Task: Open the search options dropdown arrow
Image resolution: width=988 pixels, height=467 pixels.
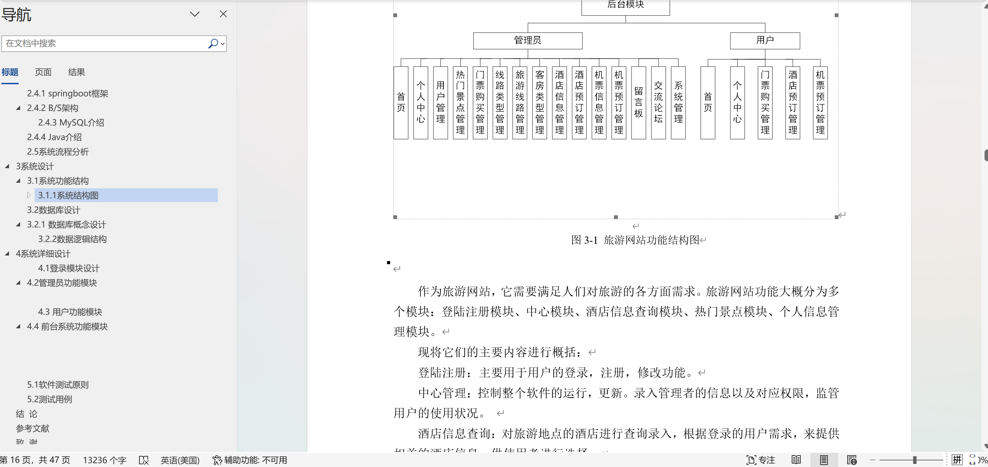Action: tap(222, 44)
